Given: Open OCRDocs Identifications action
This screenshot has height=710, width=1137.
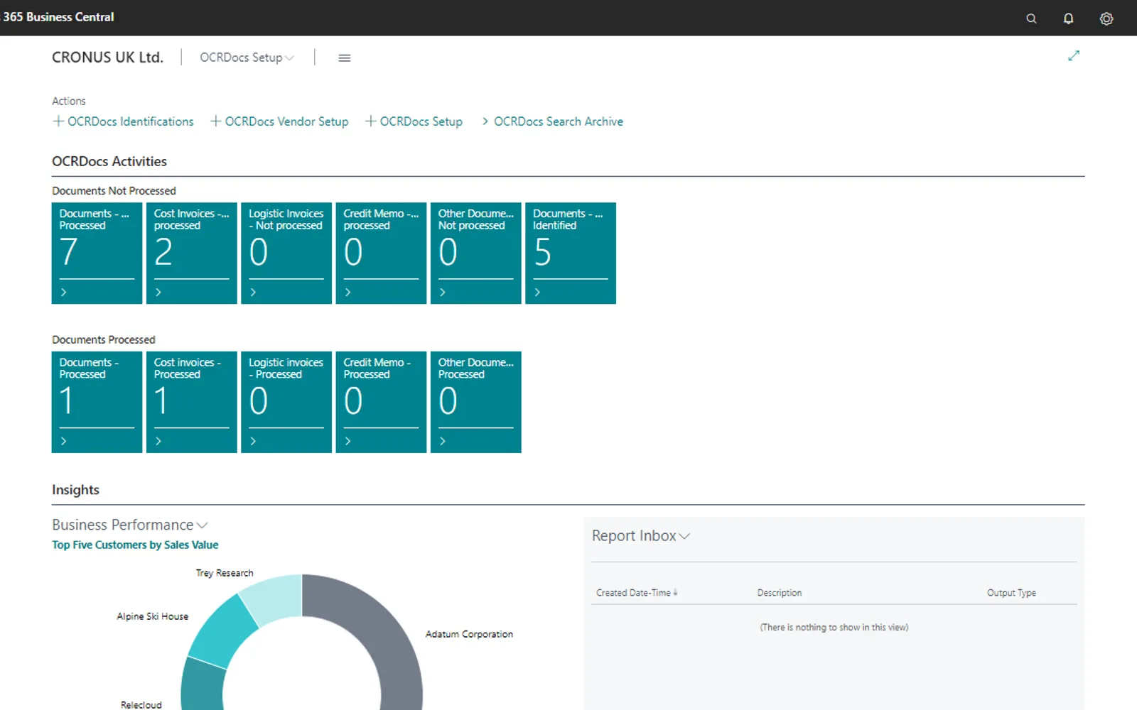Looking at the screenshot, I should (x=123, y=121).
